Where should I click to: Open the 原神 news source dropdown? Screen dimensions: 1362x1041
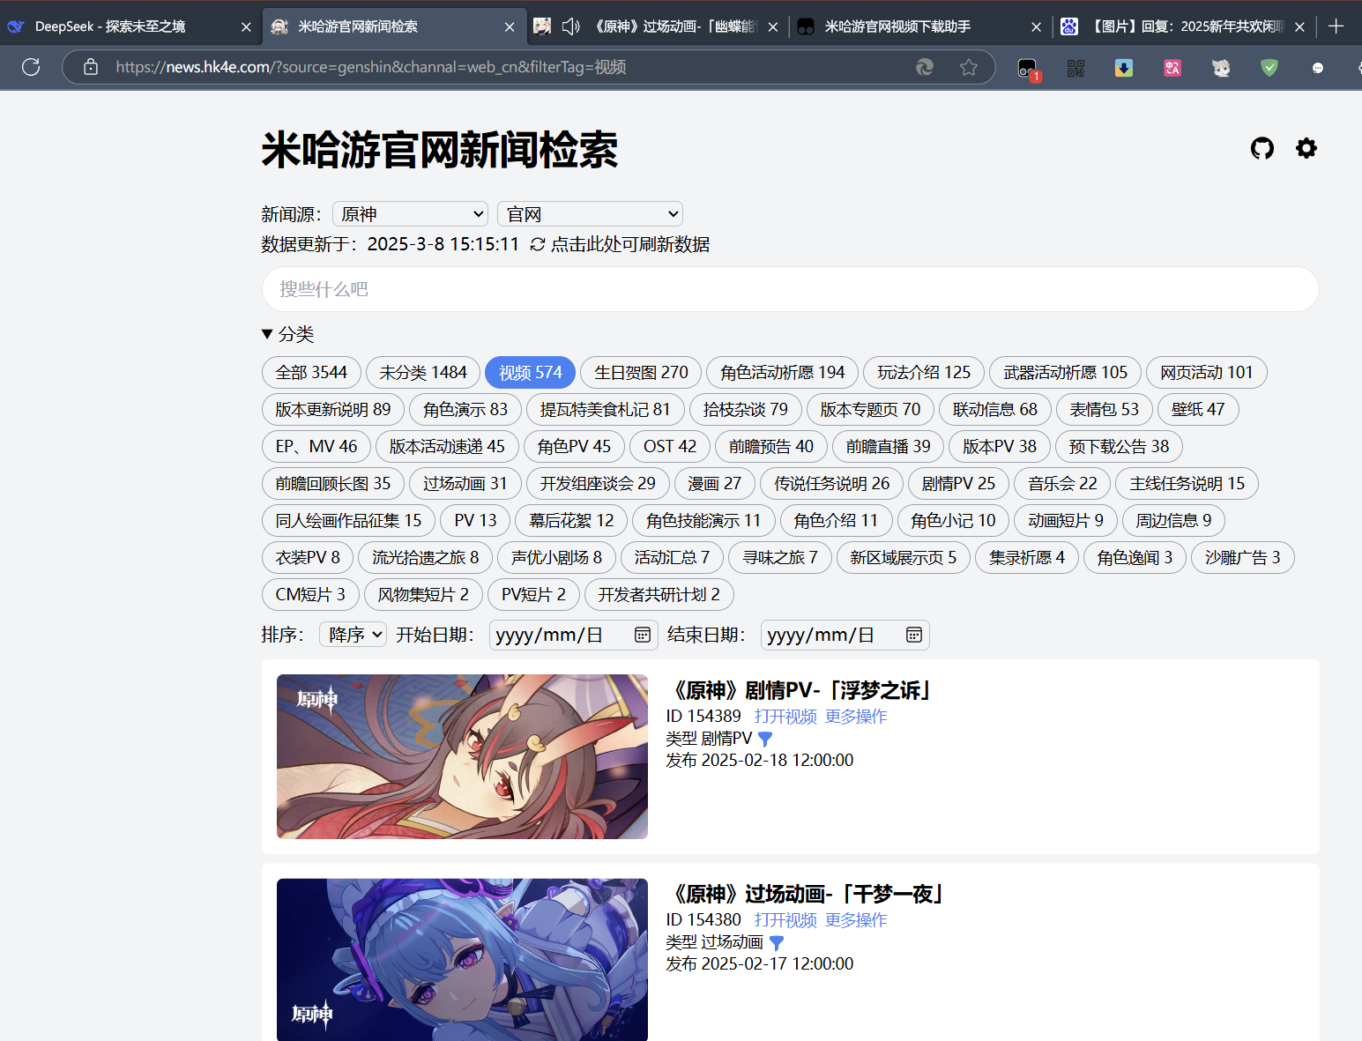411,214
